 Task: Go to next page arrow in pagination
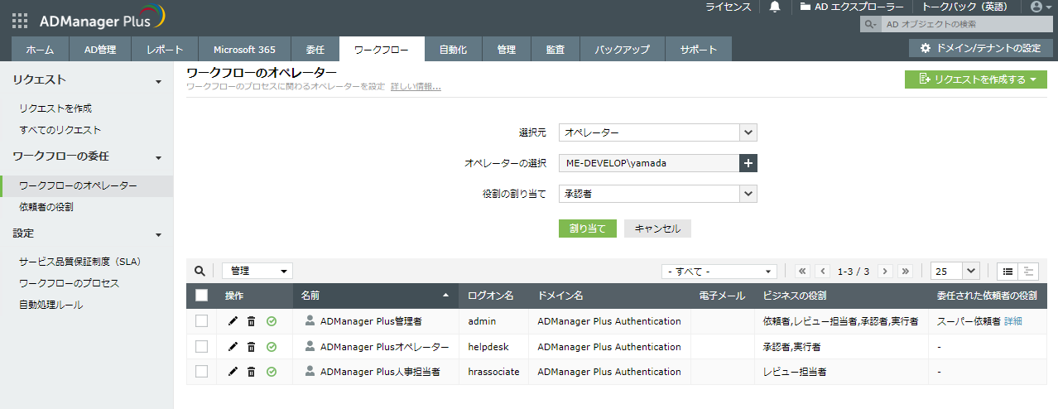pyautogui.click(x=885, y=271)
